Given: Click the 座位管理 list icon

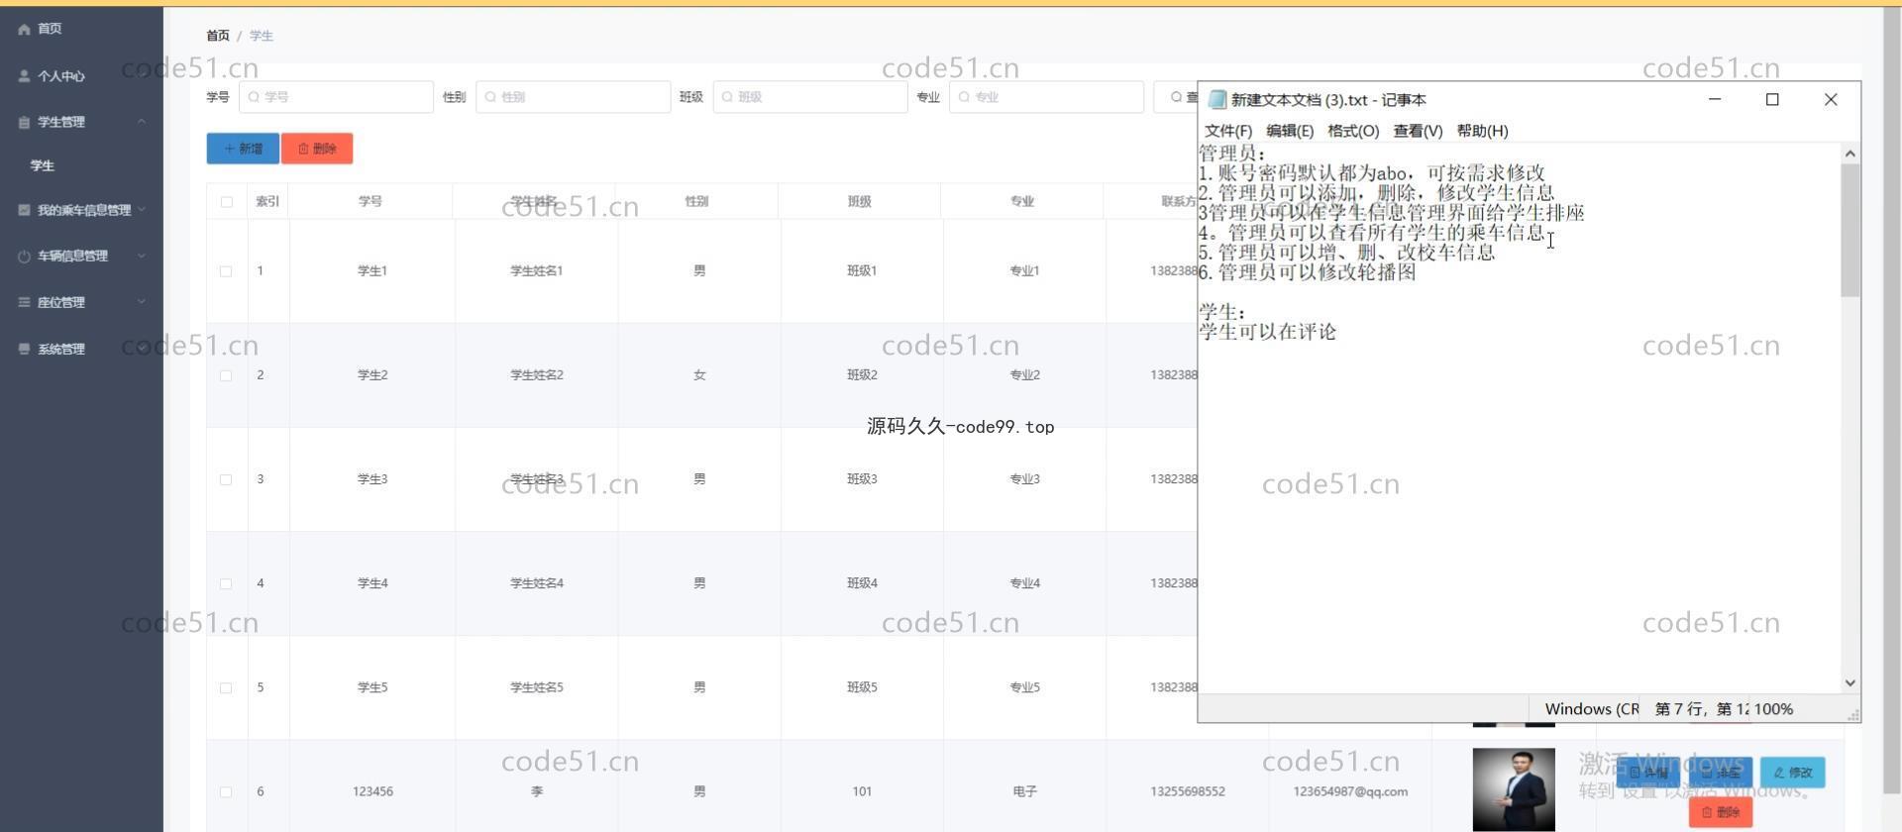Looking at the screenshot, I should coord(24,302).
